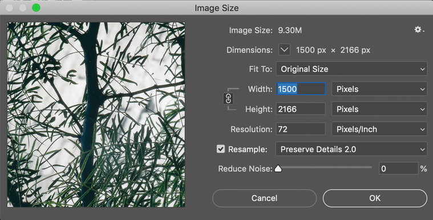The width and height of the screenshot is (433, 220).
Task: Open the Height units Pixels dropdown
Action: coord(379,109)
